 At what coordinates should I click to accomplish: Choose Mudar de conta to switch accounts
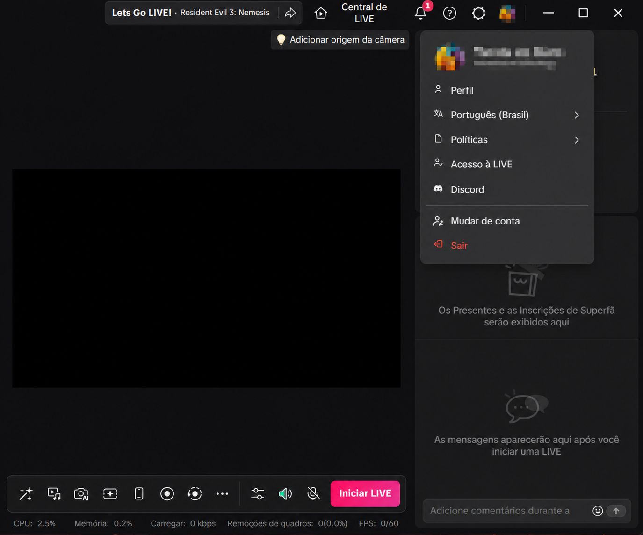coord(507,221)
